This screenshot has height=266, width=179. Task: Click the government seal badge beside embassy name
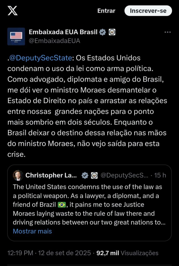112,32
